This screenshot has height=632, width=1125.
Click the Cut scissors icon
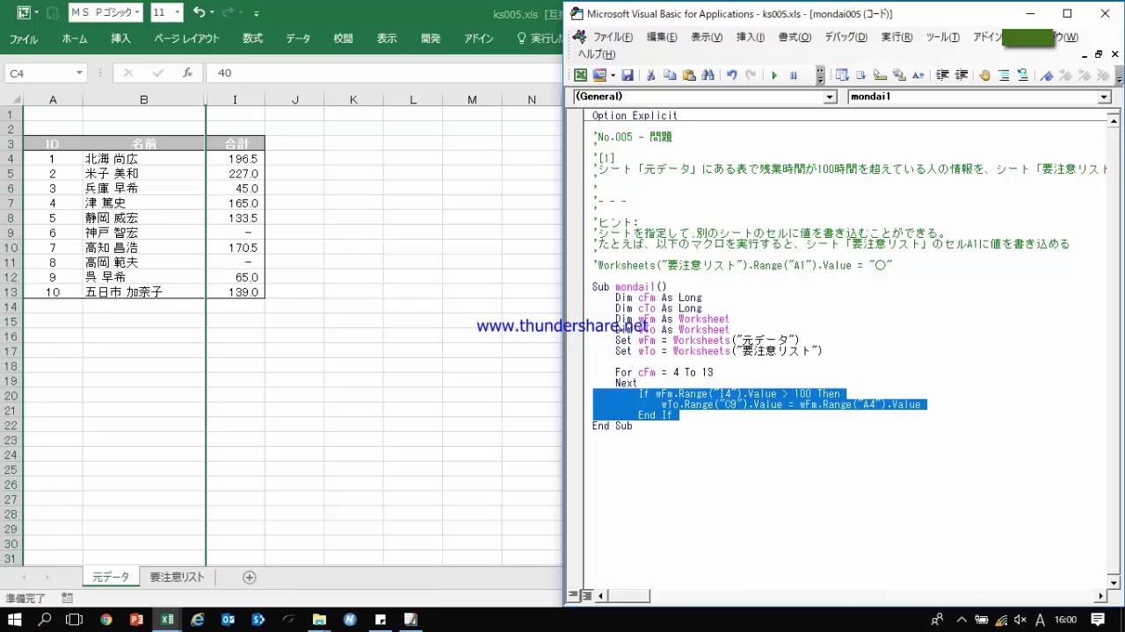tap(650, 75)
